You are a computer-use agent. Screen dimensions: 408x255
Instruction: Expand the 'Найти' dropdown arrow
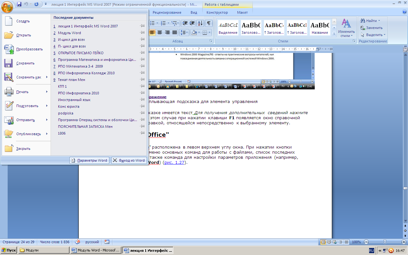pyautogui.click(x=379, y=21)
